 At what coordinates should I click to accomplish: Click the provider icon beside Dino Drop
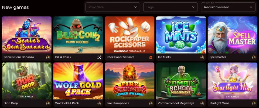pyautogui.click(x=48, y=103)
